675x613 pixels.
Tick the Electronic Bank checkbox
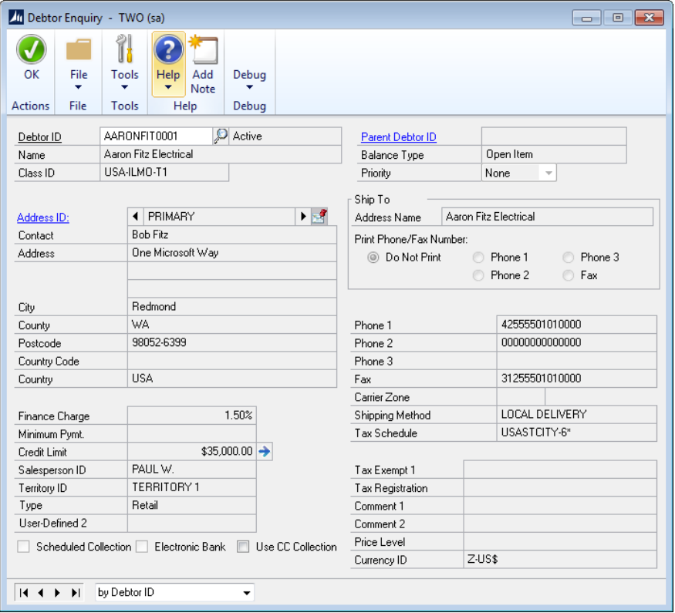click(x=142, y=547)
